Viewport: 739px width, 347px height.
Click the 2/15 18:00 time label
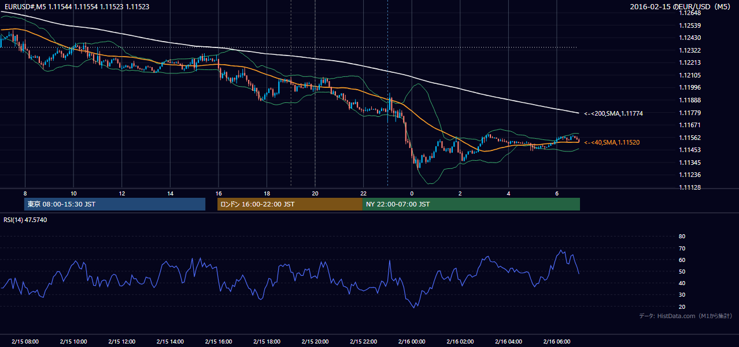pos(267,341)
